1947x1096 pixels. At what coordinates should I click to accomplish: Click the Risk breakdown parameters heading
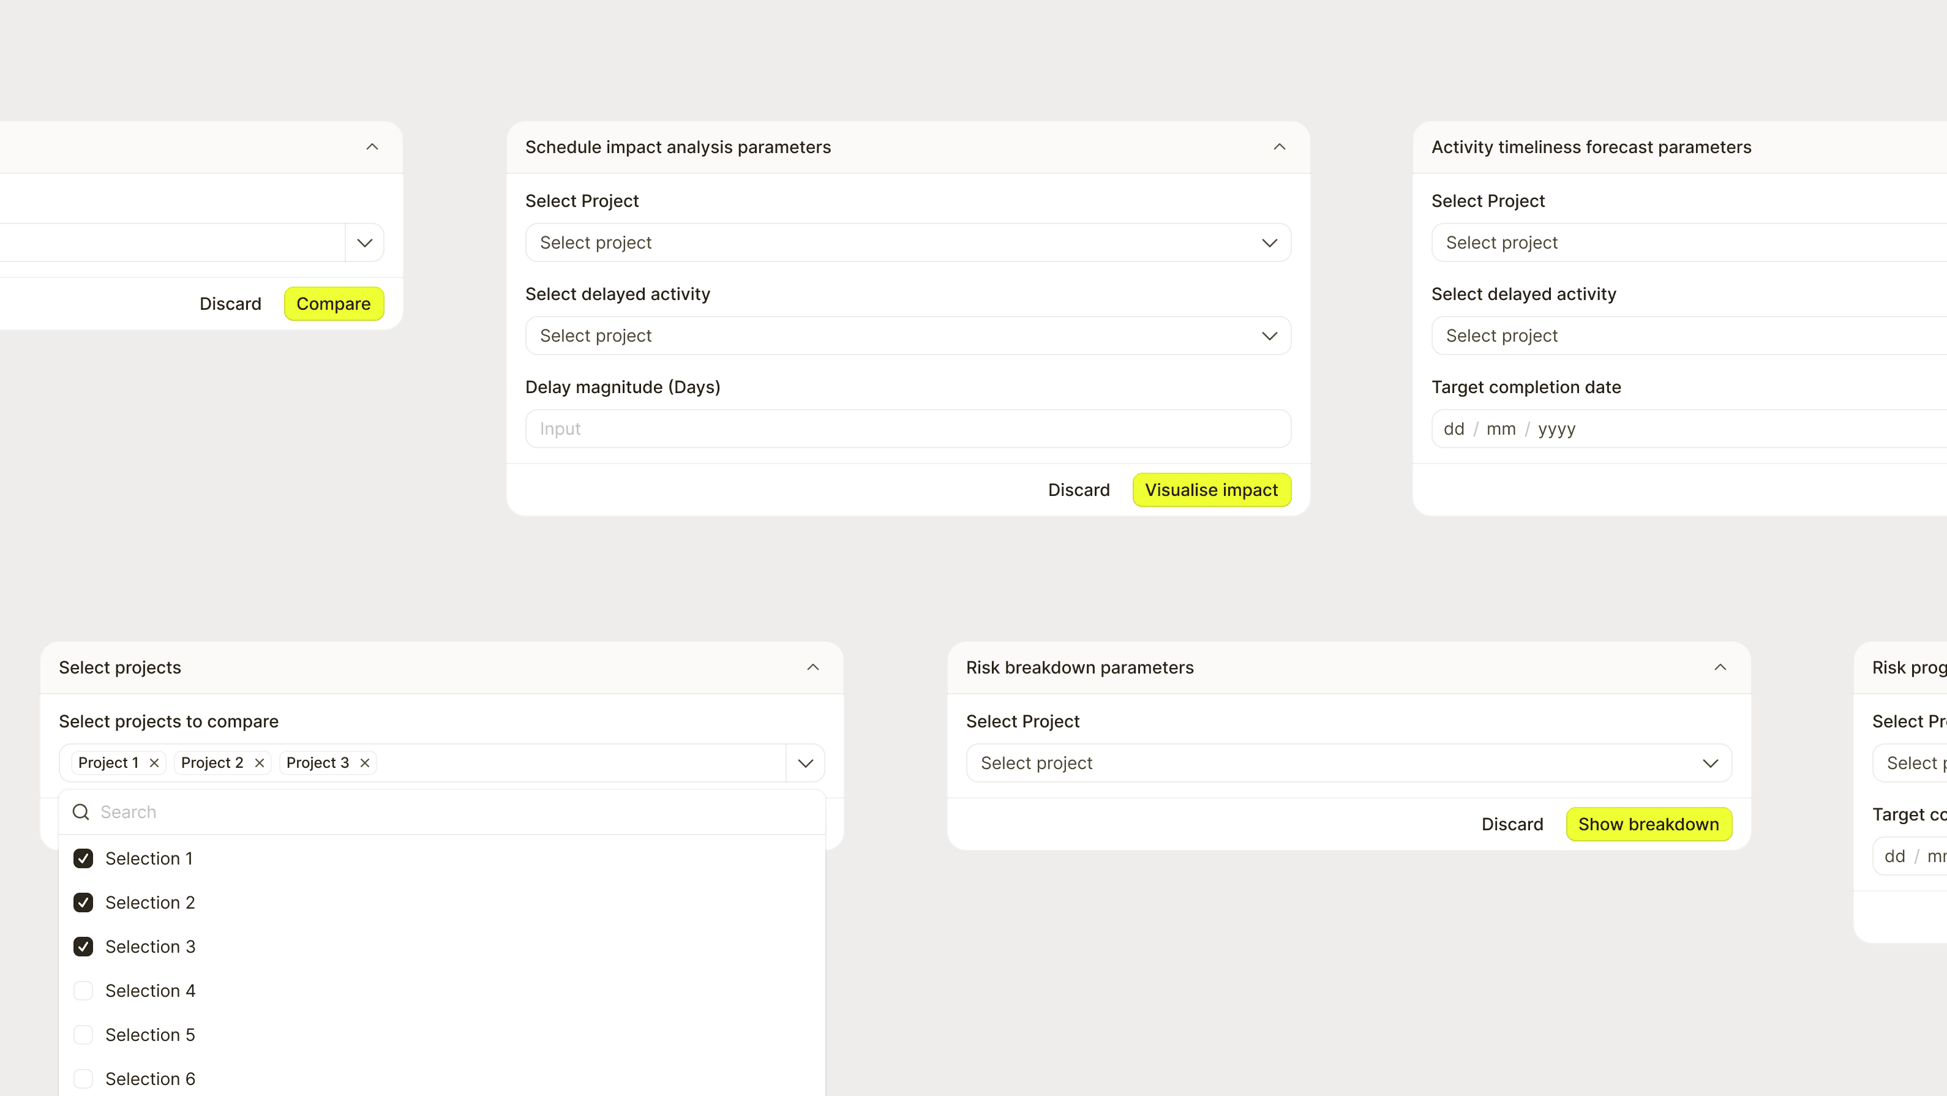click(x=1080, y=667)
